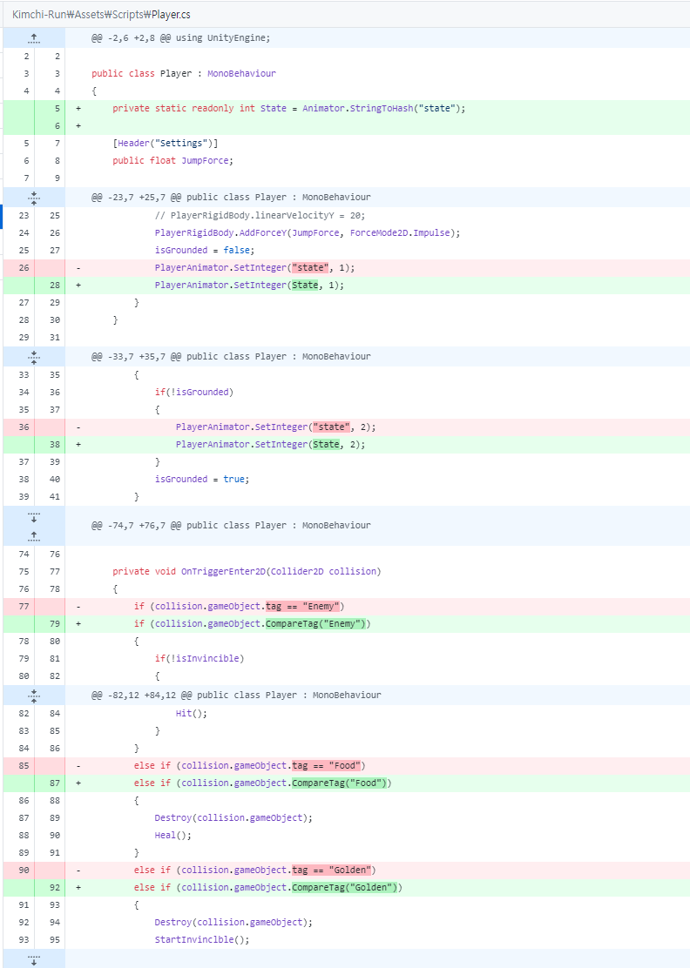This screenshot has height=968, width=690.
Task: Click the 'public class Player : MonoBehaviour' code line
Action: [x=184, y=73]
